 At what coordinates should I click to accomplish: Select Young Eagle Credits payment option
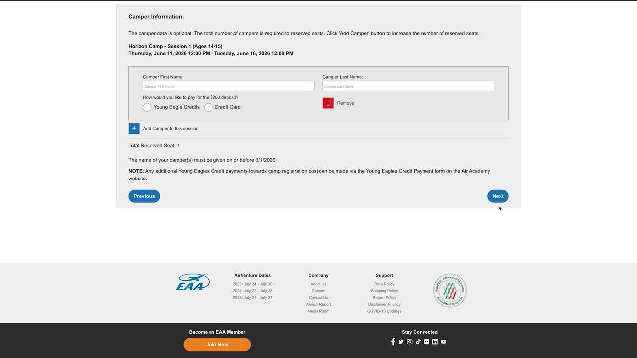pyautogui.click(x=147, y=107)
